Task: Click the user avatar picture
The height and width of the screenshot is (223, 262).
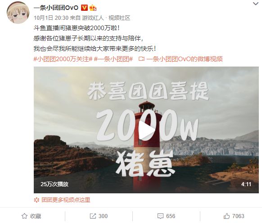Action: click(x=18, y=13)
